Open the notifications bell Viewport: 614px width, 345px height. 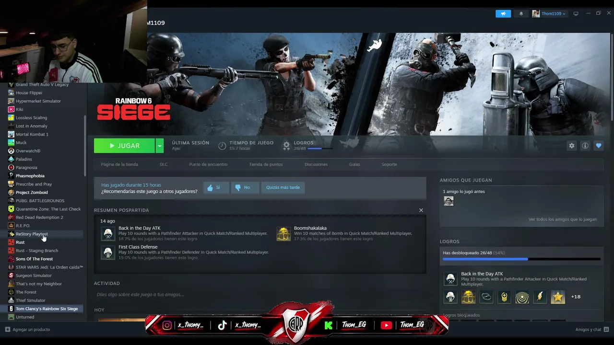(x=521, y=14)
